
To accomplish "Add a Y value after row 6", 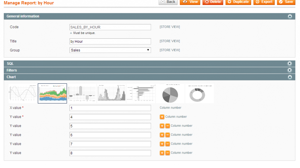I will point(162,135).
